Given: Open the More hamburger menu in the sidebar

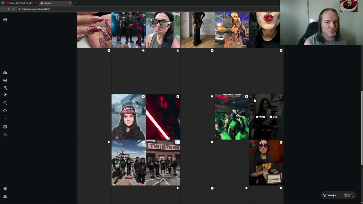Looking at the screenshot, I should [x=5, y=188].
